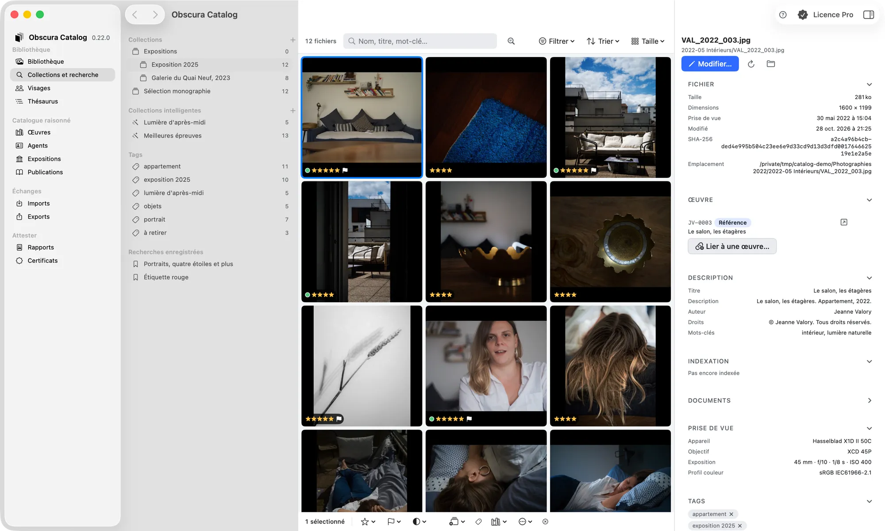The width and height of the screenshot is (885, 531).
Task: Select Bibliothèque in the sidebar
Action: [x=62, y=62]
